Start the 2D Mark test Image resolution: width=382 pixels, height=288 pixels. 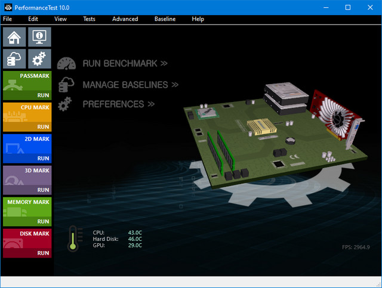pos(27,148)
